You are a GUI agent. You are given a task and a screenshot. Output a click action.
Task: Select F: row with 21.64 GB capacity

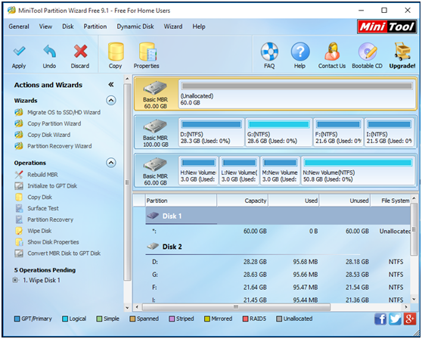[x=278, y=288]
